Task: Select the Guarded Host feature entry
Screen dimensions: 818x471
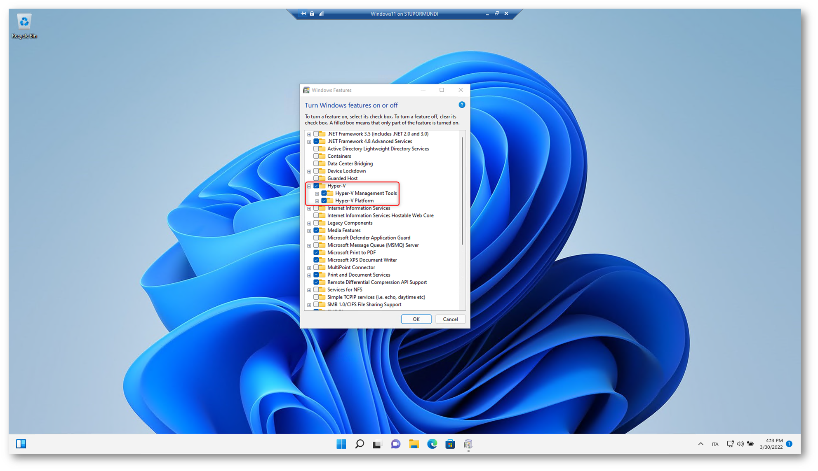Action: (342, 178)
